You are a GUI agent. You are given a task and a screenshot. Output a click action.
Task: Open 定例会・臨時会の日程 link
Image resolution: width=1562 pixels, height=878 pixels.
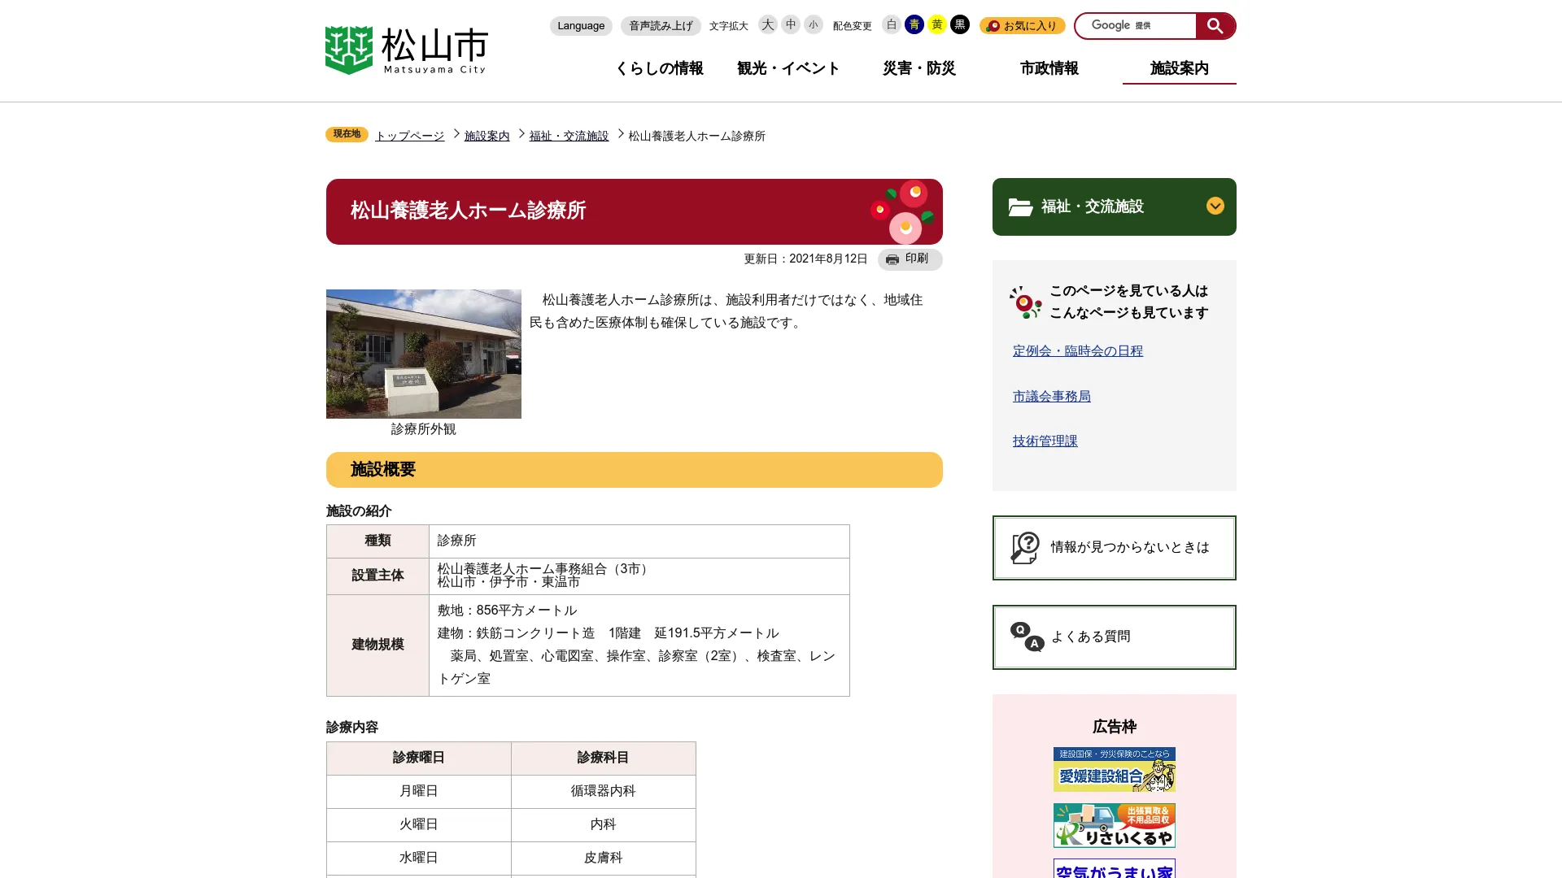(1077, 351)
